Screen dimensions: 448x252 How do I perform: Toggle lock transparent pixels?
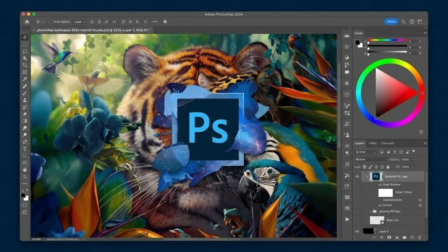[x=364, y=167]
